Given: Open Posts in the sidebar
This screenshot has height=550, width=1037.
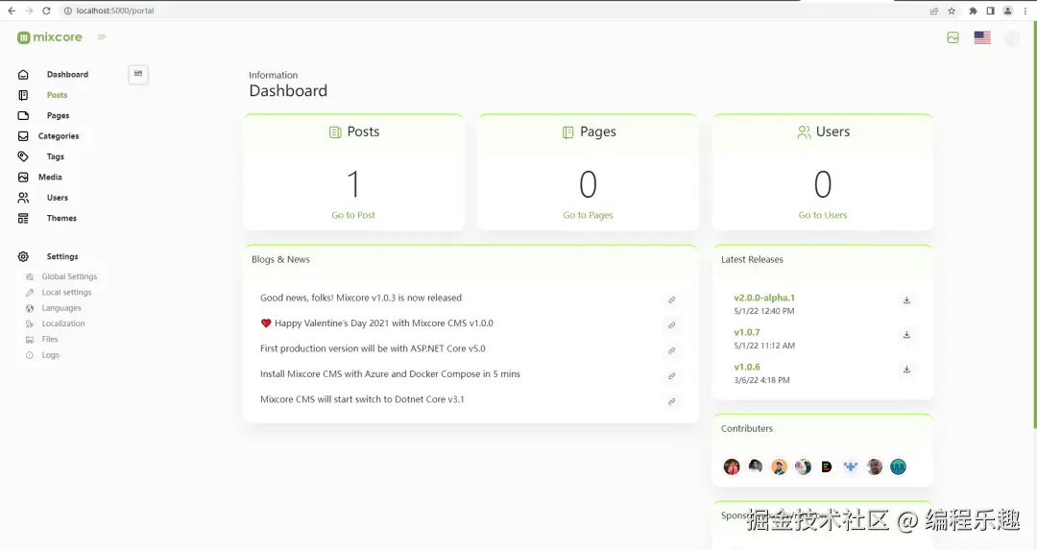Looking at the screenshot, I should tap(57, 95).
